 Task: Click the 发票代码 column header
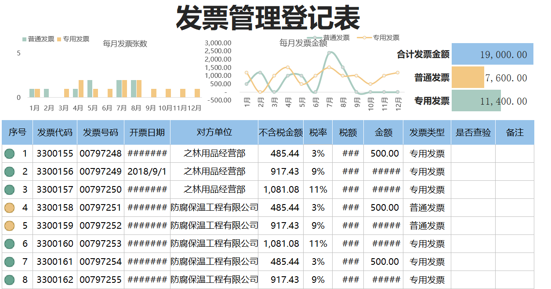pos(54,132)
